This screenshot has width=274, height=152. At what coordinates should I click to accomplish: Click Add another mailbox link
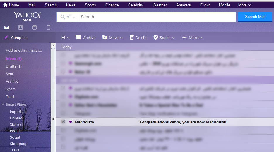coord(24,50)
